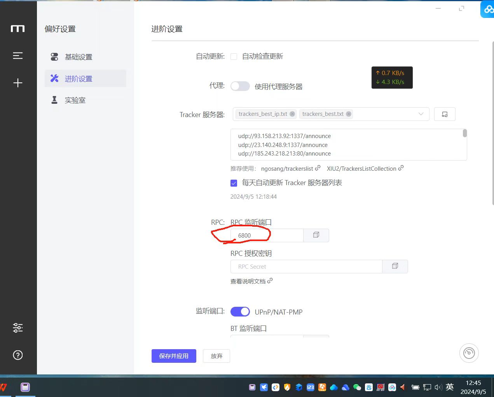Uncheck 每天自动更新 Tracker 服务器列表 checkbox
Image resolution: width=494 pixels, height=397 pixels.
(x=234, y=183)
